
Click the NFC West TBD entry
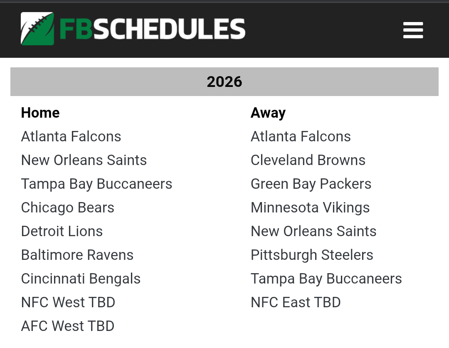[68, 302]
